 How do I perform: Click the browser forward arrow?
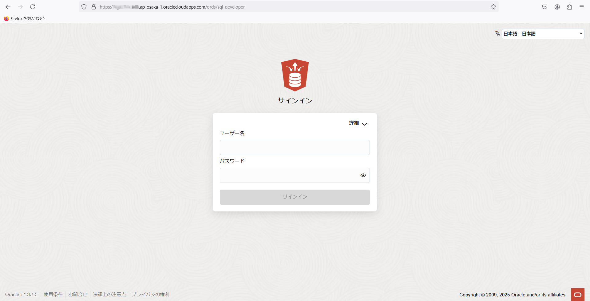coord(20,7)
